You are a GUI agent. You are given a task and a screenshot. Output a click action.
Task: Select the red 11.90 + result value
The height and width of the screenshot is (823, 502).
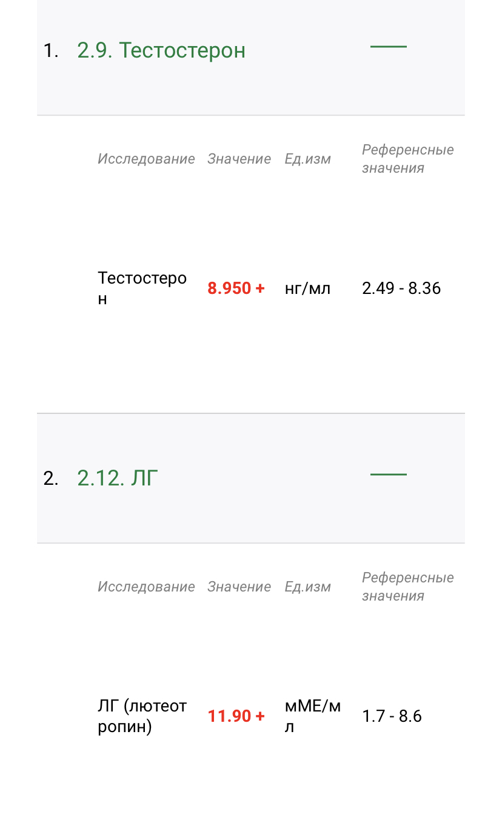pos(236,716)
